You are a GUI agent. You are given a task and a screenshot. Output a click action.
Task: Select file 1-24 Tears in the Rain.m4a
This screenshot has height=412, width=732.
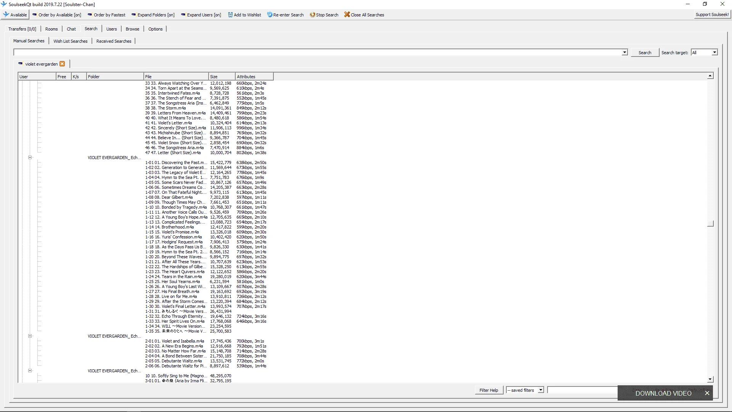click(173, 277)
